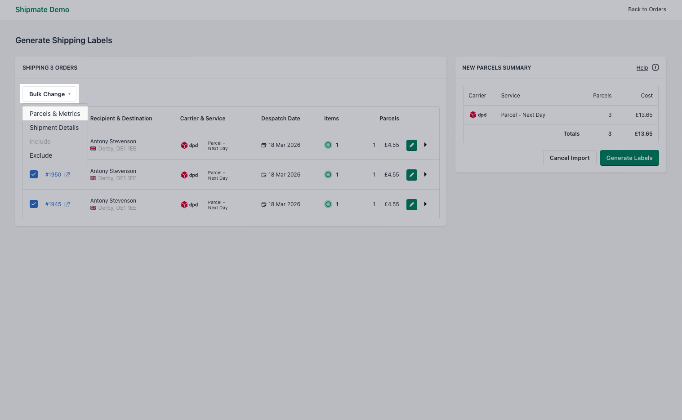Select Parcels & Metrics from the menu

(x=54, y=113)
